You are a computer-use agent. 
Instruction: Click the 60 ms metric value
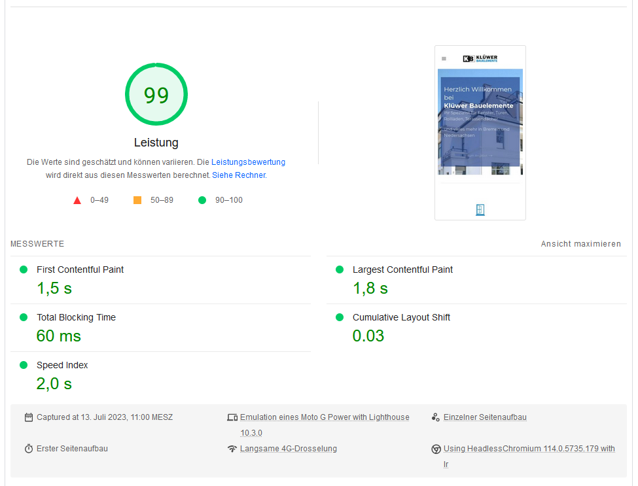click(59, 336)
